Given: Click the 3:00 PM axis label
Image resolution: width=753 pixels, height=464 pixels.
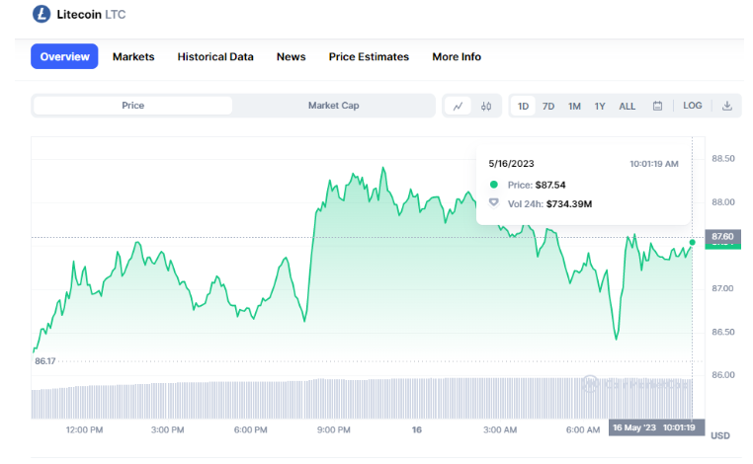Looking at the screenshot, I should point(167,429).
